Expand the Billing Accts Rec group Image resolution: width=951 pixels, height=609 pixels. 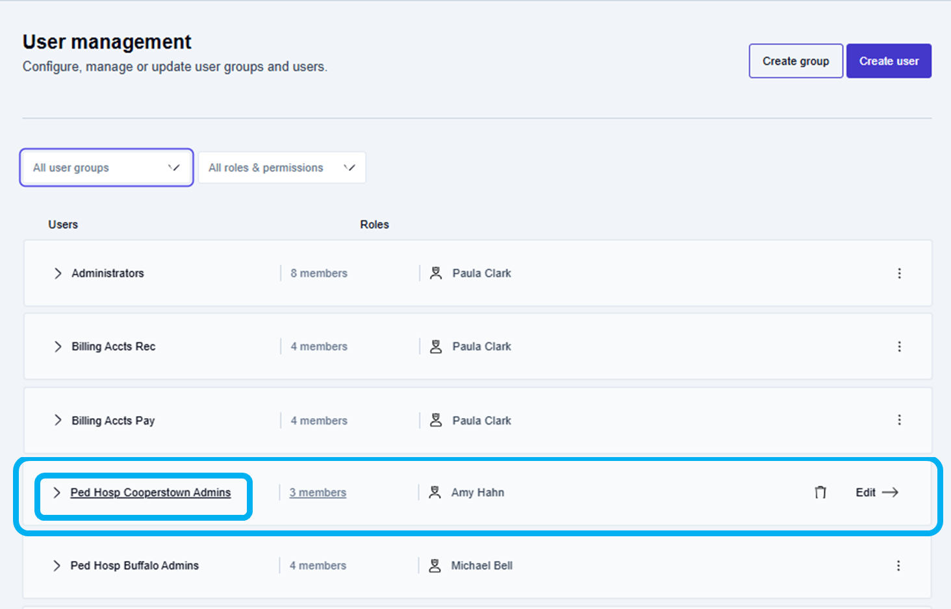click(x=58, y=347)
